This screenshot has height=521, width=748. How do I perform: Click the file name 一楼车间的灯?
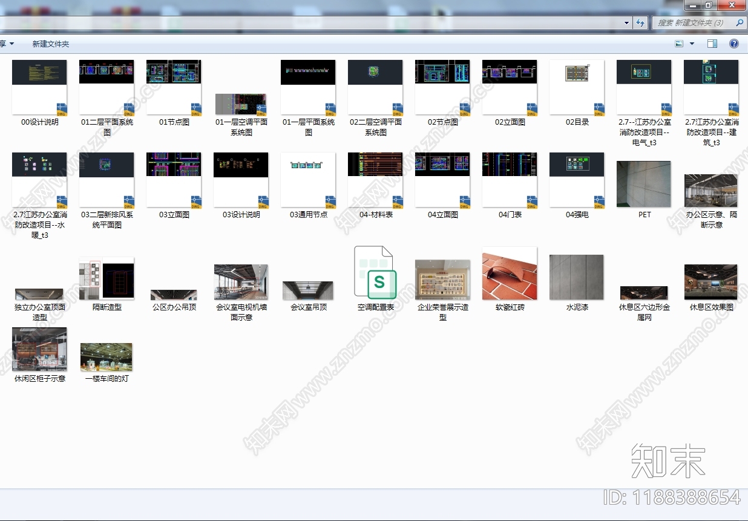107,379
